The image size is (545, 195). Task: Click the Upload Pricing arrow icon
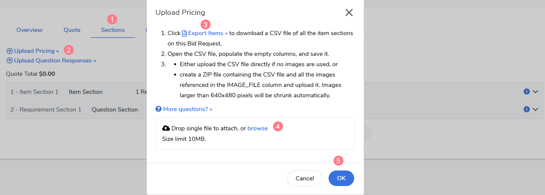10,51
